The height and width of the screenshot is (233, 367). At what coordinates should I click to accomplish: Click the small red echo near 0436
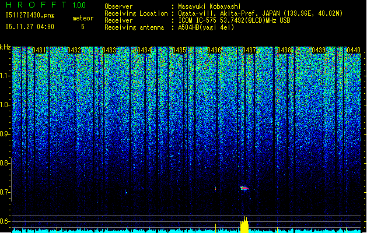point(215,188)
